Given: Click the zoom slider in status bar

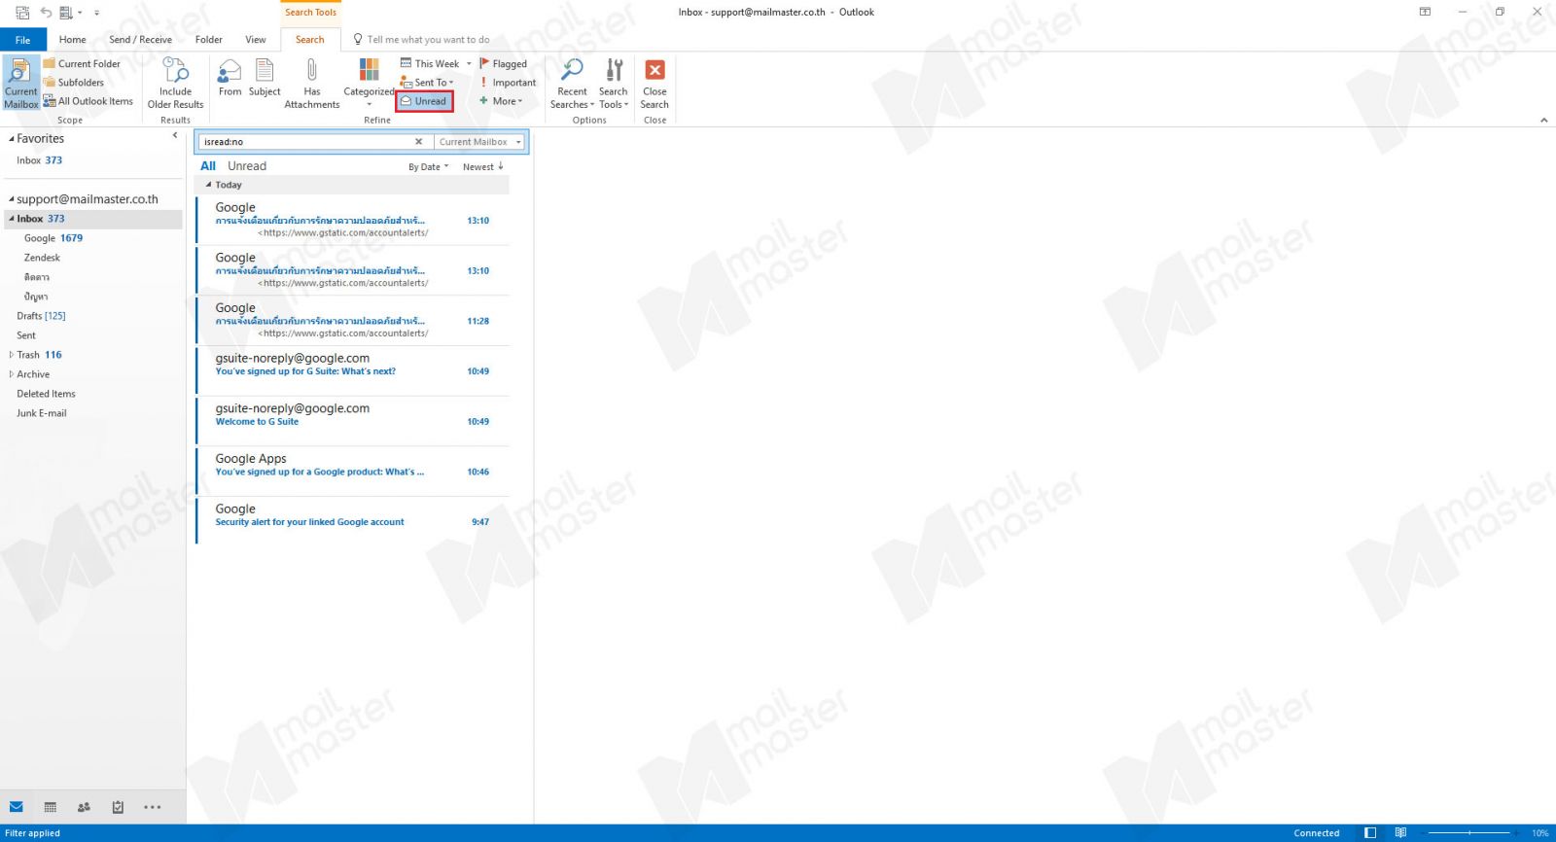Looking at the screenshot, I should click(x=1468, y=833).
